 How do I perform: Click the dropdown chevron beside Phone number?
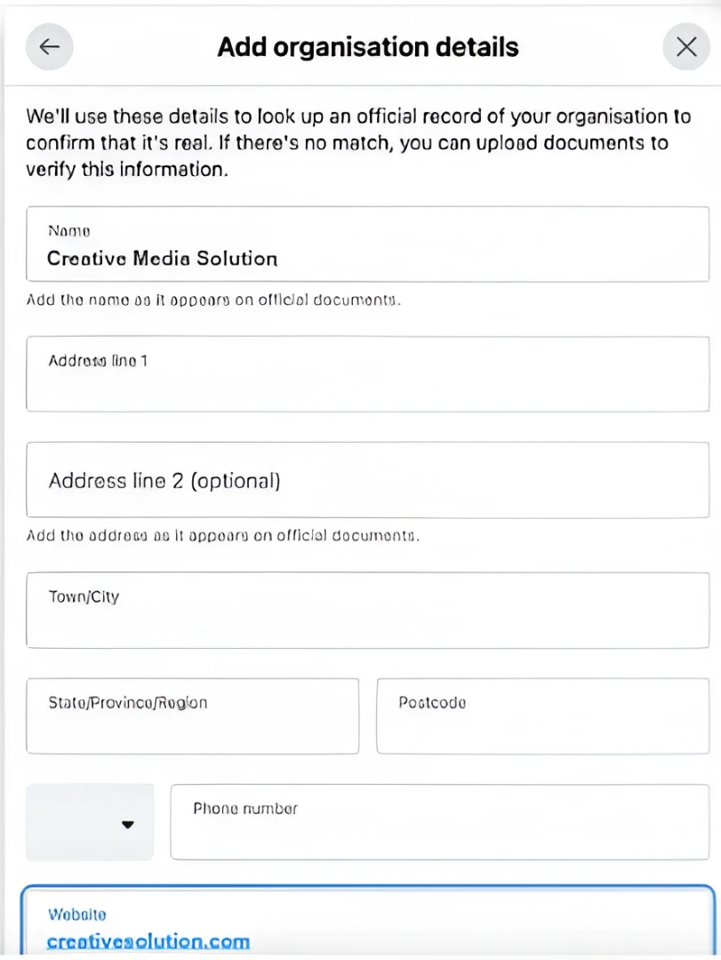(x=127, y=823)
